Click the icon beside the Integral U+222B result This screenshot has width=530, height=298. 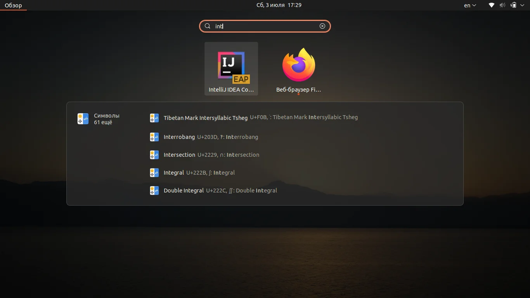(x=154, y=173)
